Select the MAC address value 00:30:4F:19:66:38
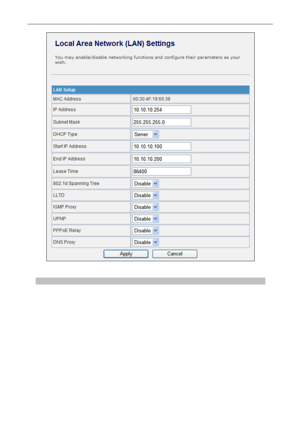Viewport: 301px width, 425px height. [151, 99]
